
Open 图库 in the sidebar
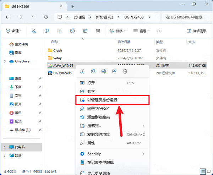pos(15,53)
